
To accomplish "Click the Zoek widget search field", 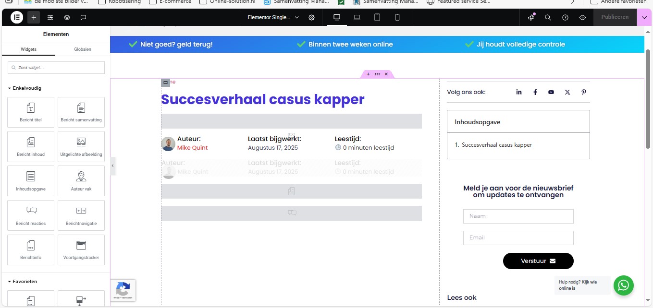I will (56, 68).
